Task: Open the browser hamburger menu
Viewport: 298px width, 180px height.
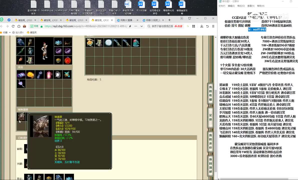Action: click(x=213, y=26)
